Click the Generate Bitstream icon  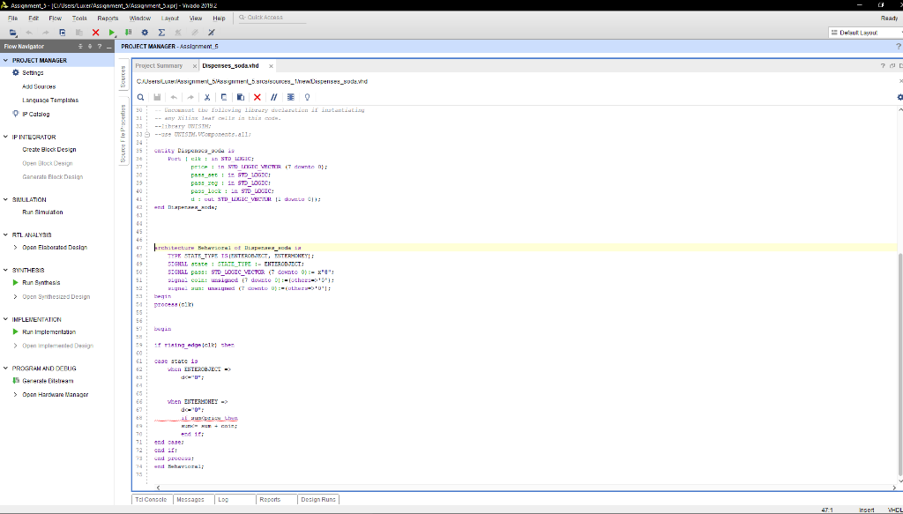point(15,381)
